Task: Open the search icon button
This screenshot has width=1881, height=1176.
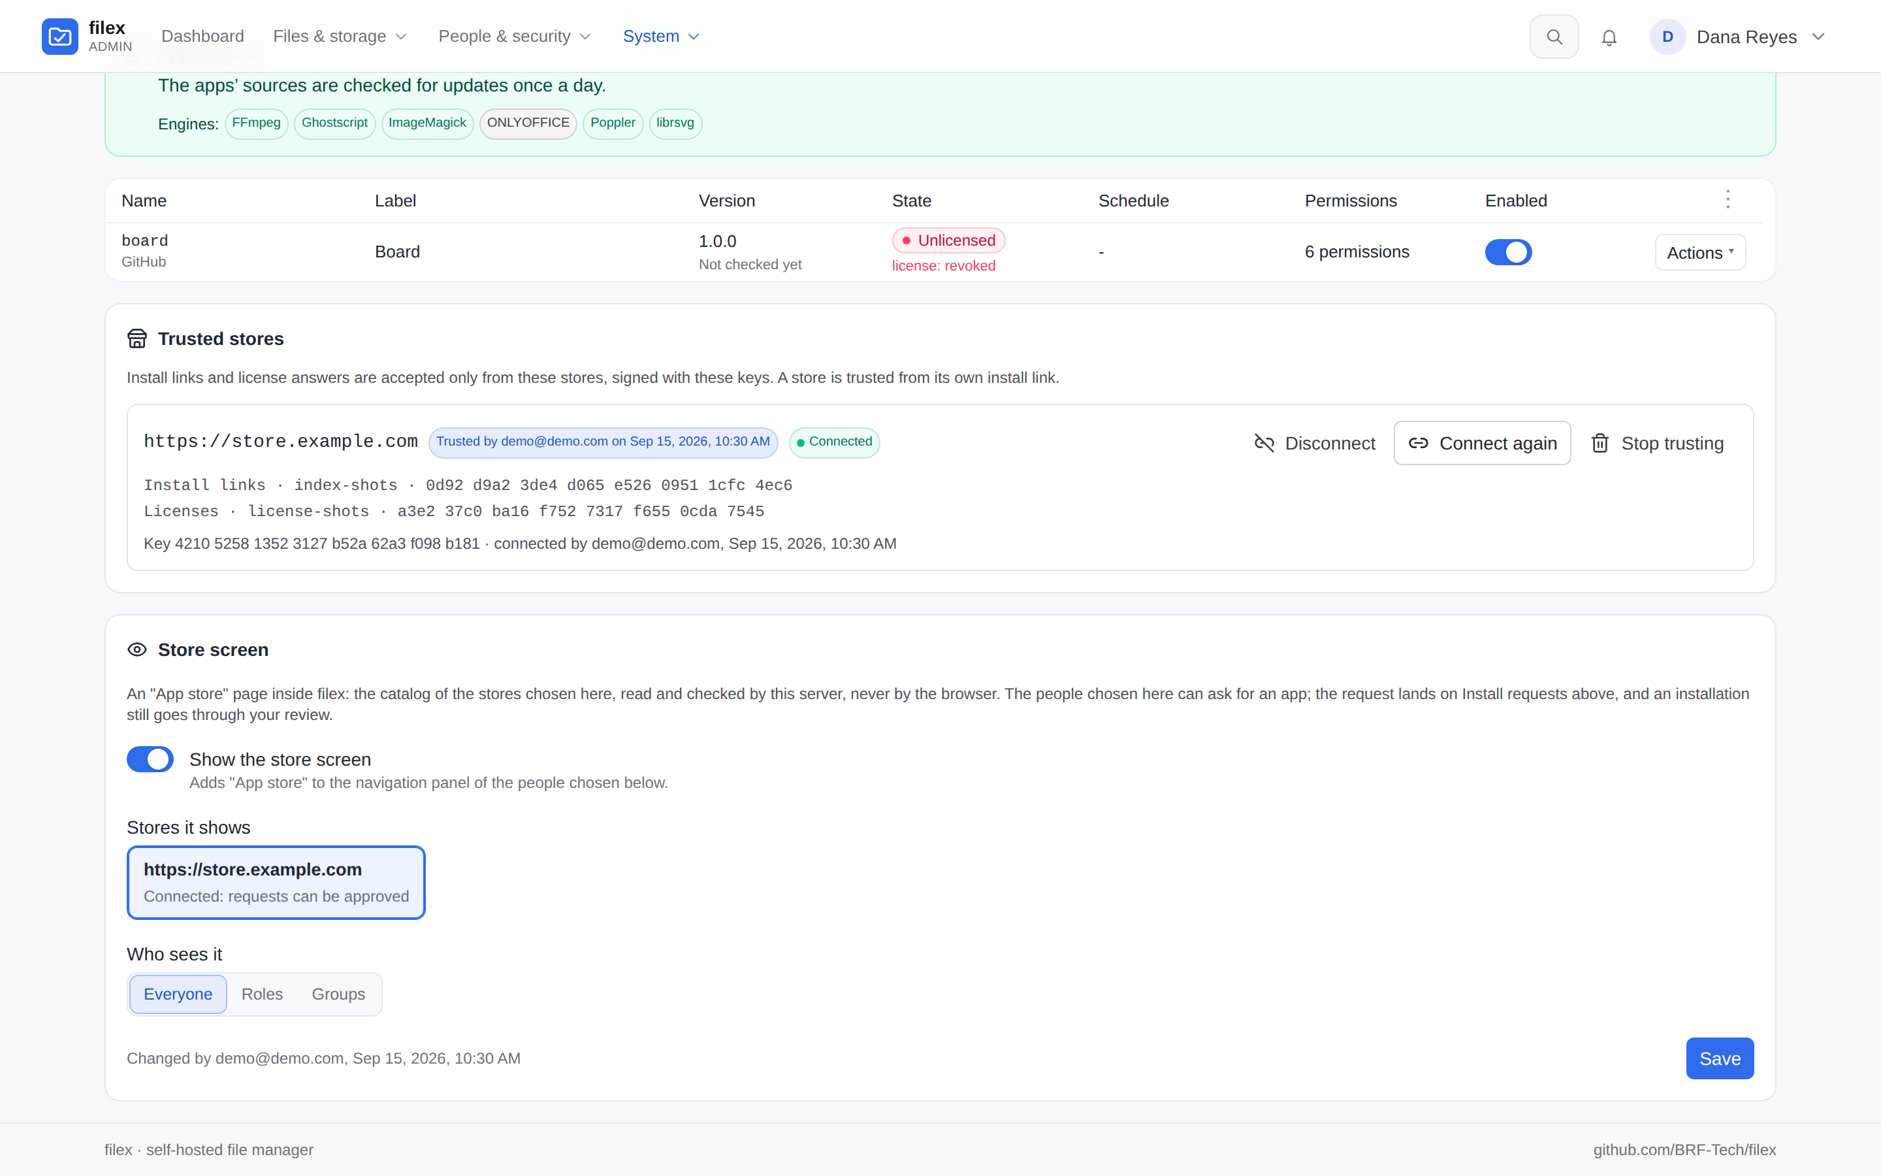Action: 1554,37
